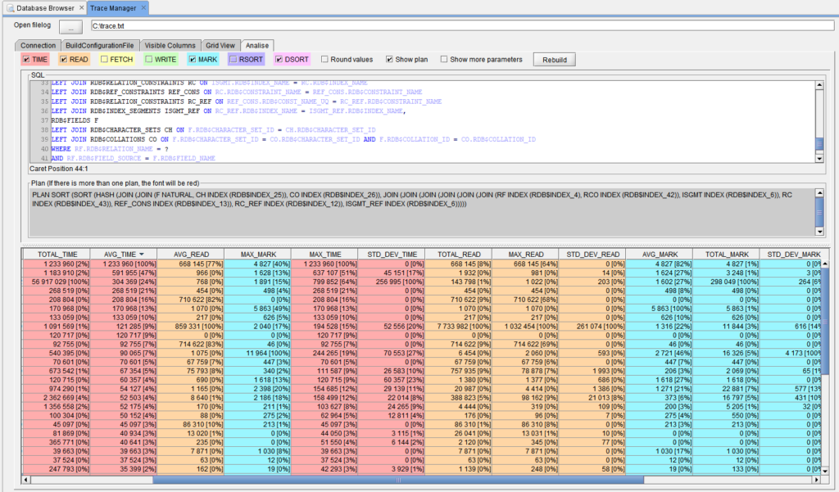Open the BuildConfigurationFile tab
839x492 pixels.
coord(100,45)
